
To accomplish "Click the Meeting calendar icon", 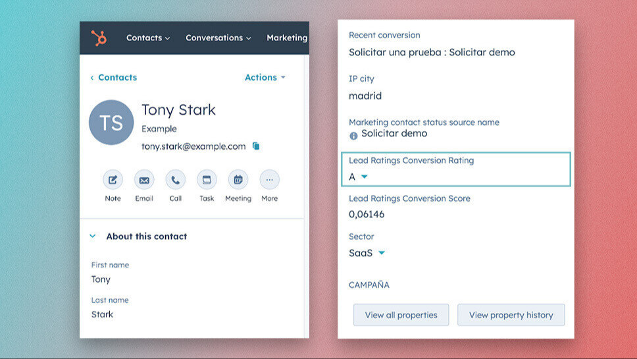I will coord(238,180).
